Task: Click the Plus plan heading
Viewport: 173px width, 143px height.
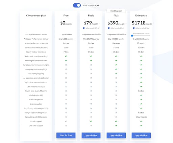Action: 116,16
